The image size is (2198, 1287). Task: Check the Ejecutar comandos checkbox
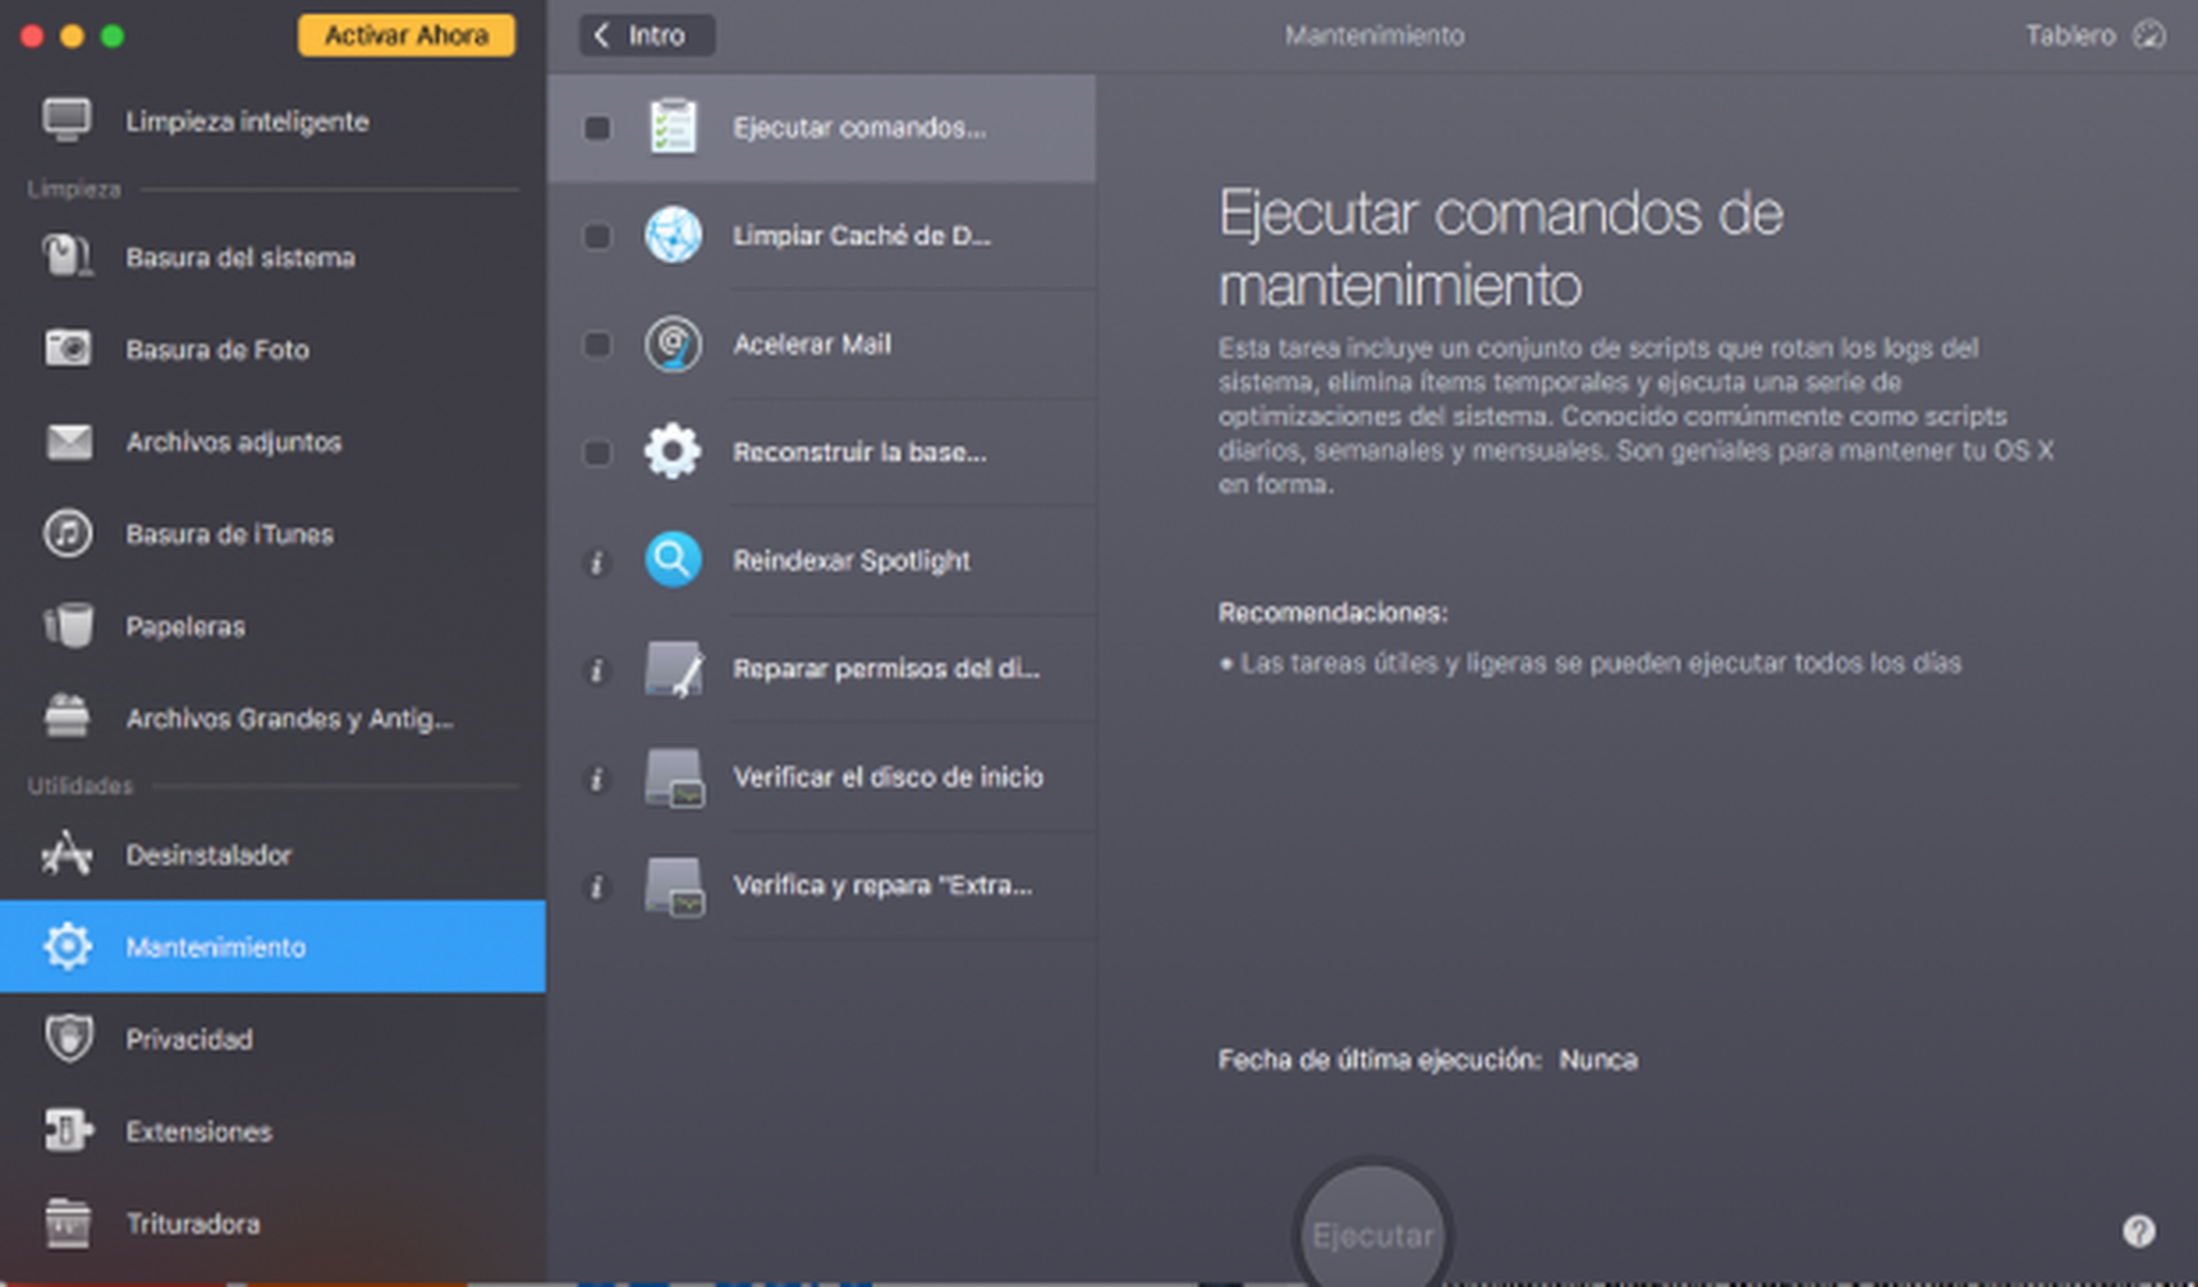[x=596, y=128]
